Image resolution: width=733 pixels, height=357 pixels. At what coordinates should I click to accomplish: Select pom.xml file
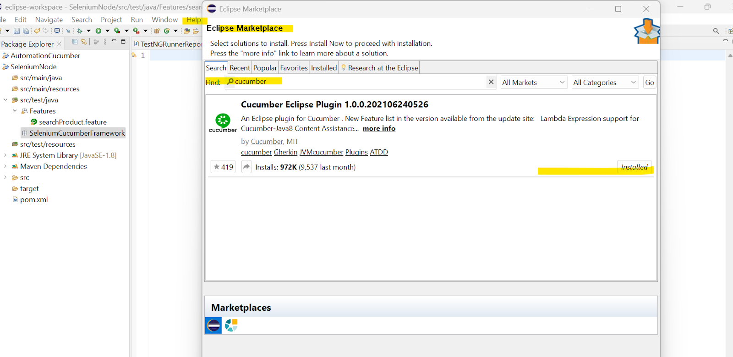34,199
